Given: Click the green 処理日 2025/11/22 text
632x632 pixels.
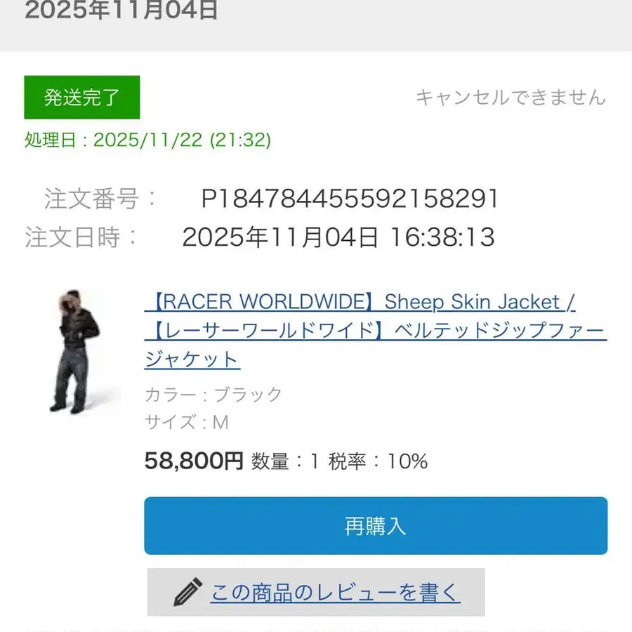Looking at the screenshot, I should coord(147,140).
